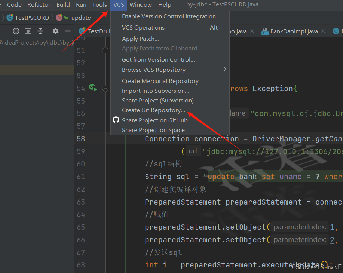This screenshot has width=343, height=273.
Task: Hide the project tool window
Action: pyautogui.click(x=68, y=31)
